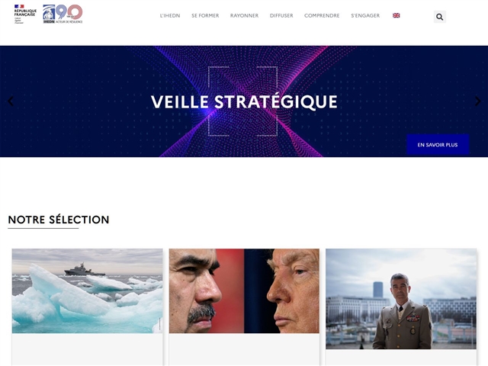The width and height of the screenshot is (488, 366).
Task: Open the military officer portrait thumbnail
Action: (x=401, y=299)
